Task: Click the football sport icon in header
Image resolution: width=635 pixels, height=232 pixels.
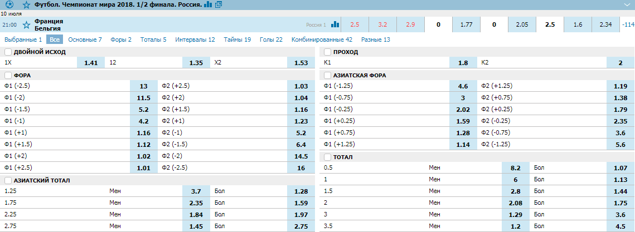Action: (x=9, y=5)
